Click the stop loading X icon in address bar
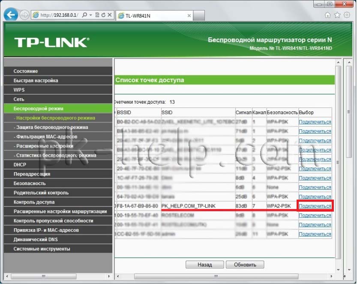The image size is (357, 284). coord(110,15)
